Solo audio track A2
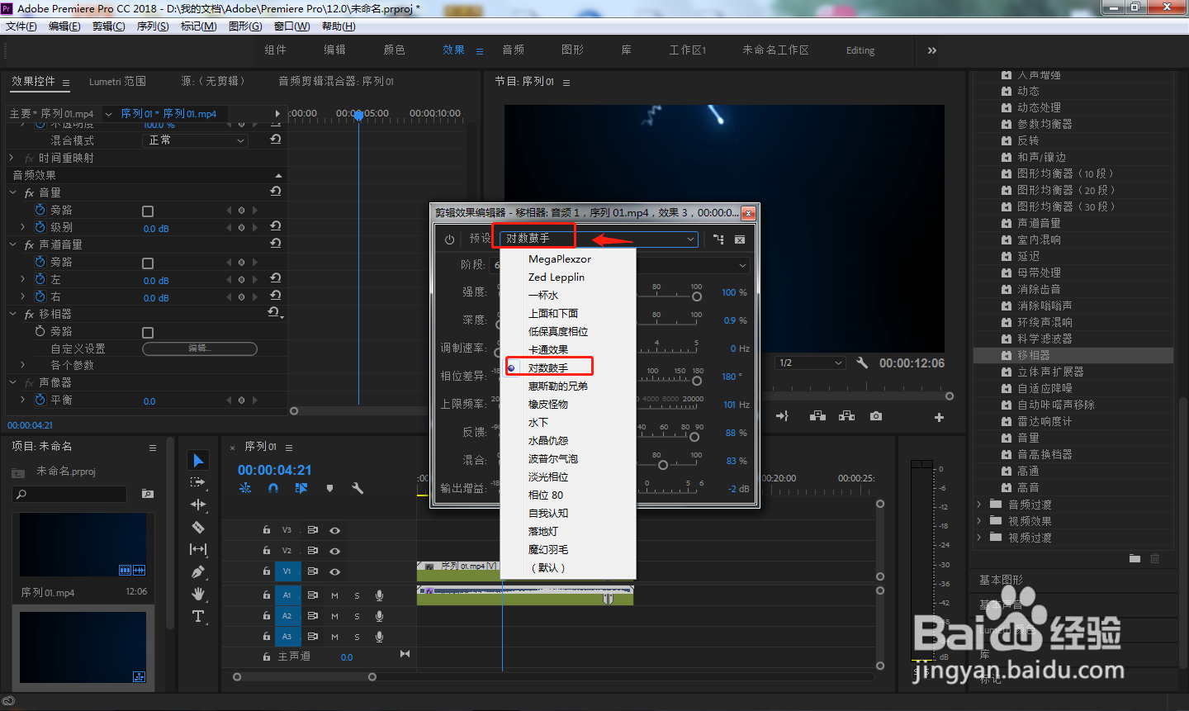 (357, 616)
